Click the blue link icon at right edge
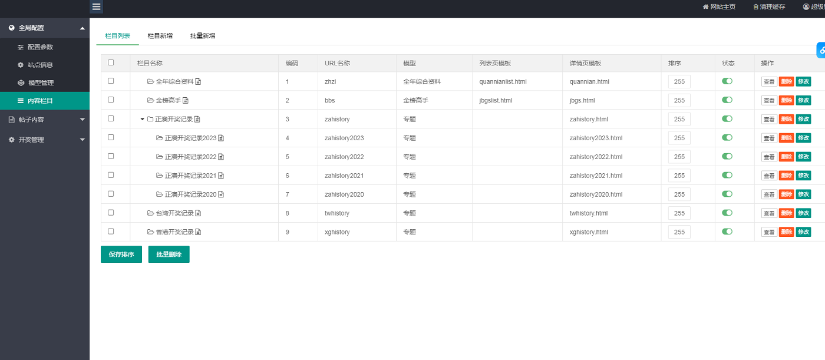825x360 pixels. pyautogui.click(x=821, y=50)
